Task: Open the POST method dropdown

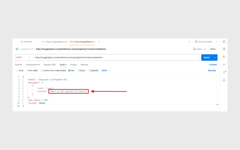Action: point(23,57)
